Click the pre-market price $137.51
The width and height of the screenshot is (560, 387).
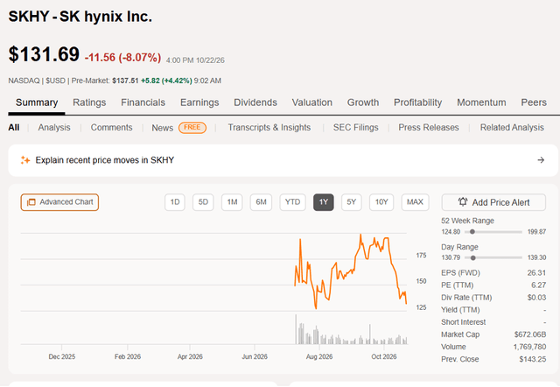pyautogui.click(x=125, y=81)
